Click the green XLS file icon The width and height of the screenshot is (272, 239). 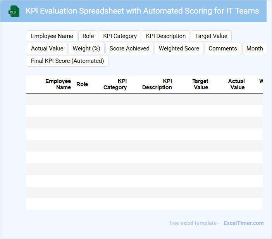pyautogui.click(x=14, y=11)
